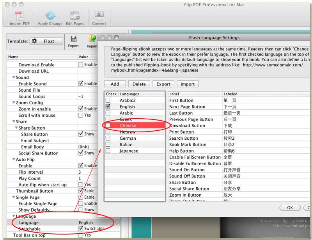Viewport: 312px width, 240px height.
Task: Select the Play Count property row
Action: 52,178
